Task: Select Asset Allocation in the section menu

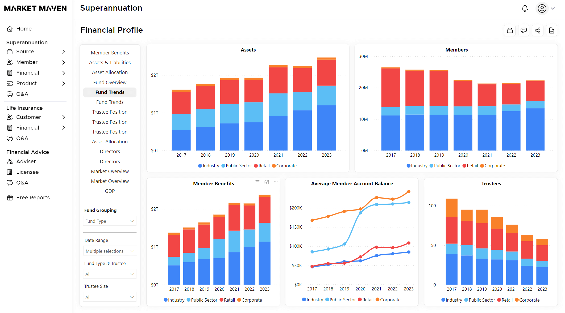Action: pos(110,72)
